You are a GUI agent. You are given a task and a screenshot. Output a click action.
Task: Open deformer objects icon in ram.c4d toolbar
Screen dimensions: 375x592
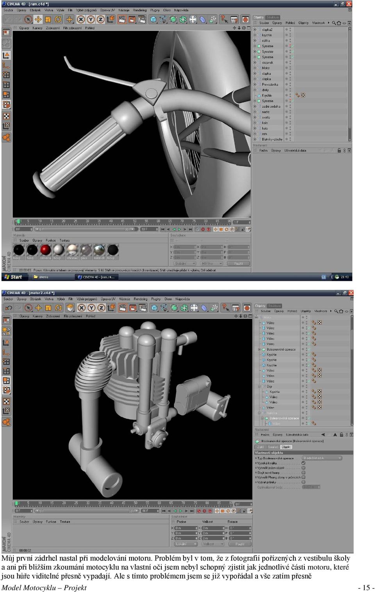pos(203,19)
